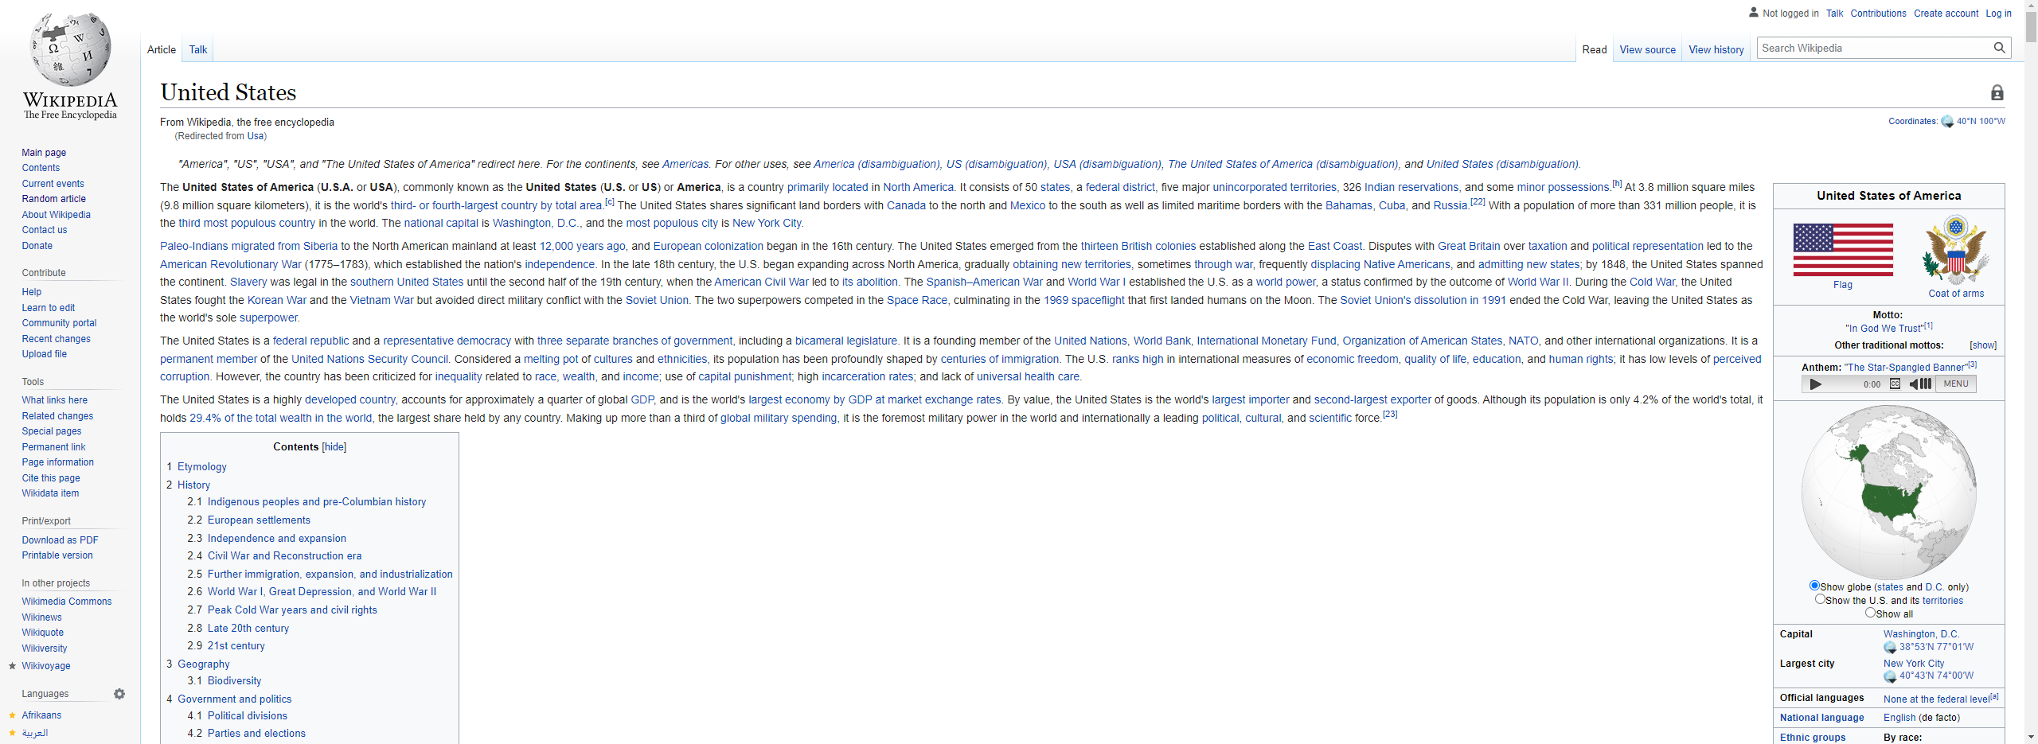This screenshot has width=2038, height=744.
Task: Click the globe icon beside 38°53′N 77°01′W
Action: pyautogui.click(x=1890, y=648)
